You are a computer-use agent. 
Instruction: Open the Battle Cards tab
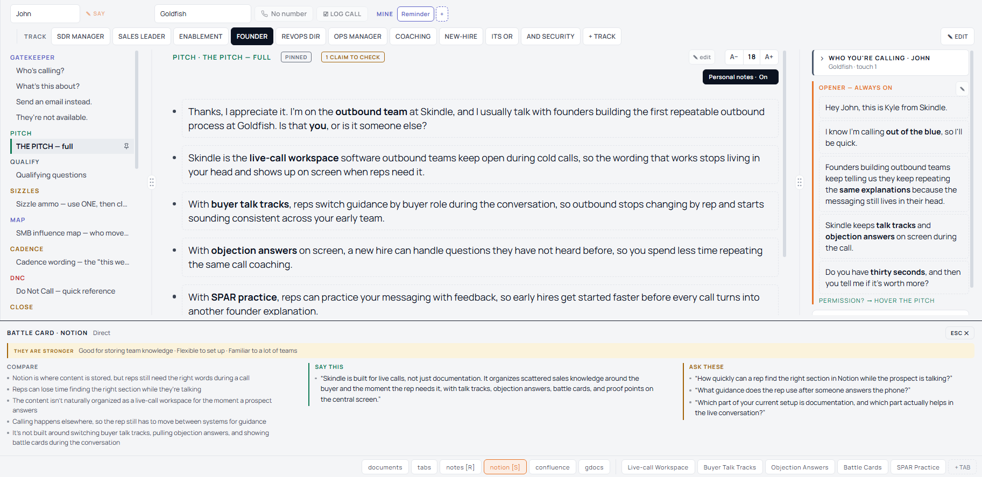(x=863, y=467)
